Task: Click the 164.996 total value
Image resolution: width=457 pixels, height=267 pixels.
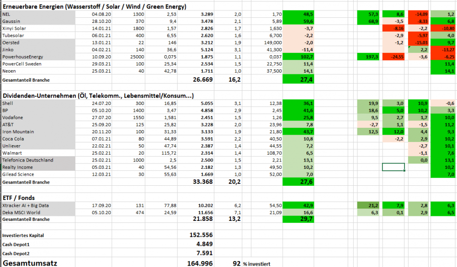Action: click(200, 263)
